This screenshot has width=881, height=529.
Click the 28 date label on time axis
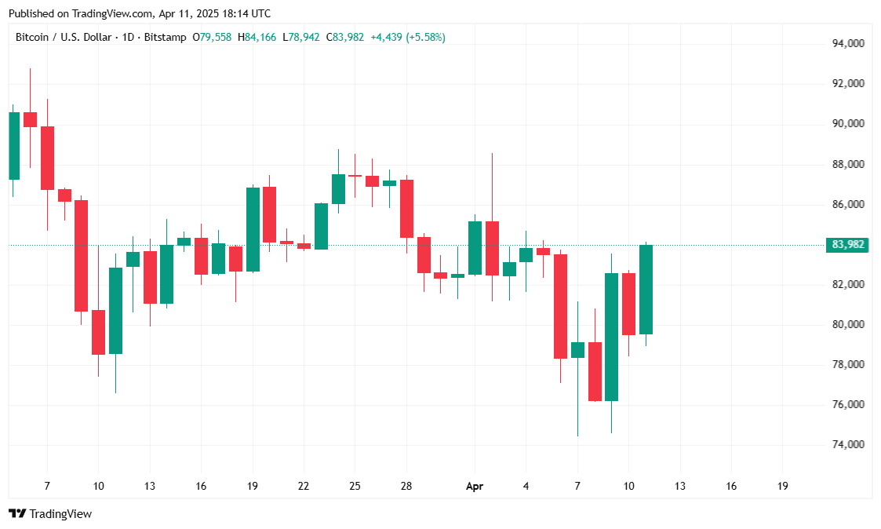click(406, 487)
